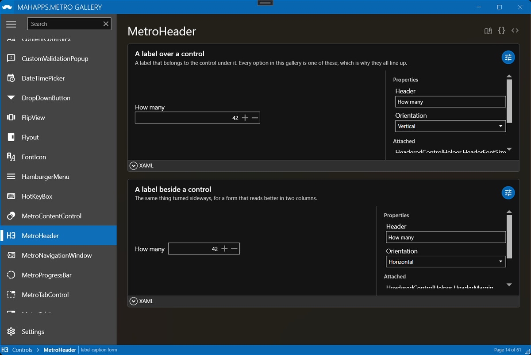
Task: Click the second properties panel scrollbar thumb
Action: coord(509,236)
